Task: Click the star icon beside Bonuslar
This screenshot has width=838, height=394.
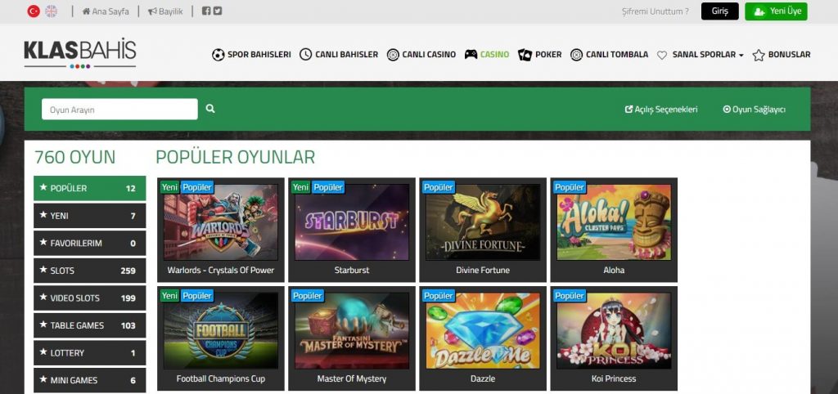Action: [759, 55]
